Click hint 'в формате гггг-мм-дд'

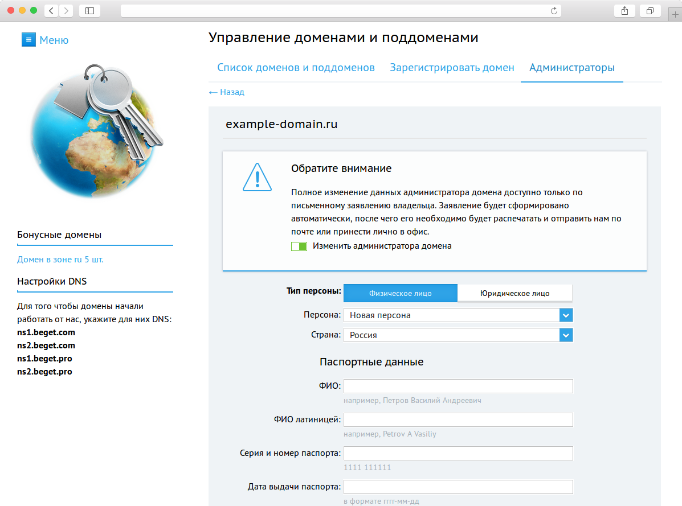pyautogui.click(x=381, y=501)
